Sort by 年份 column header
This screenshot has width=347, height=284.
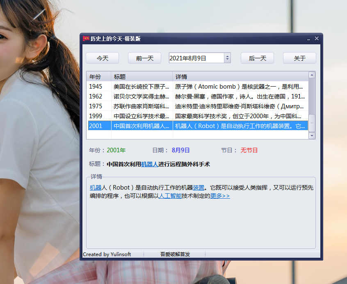click(98, 77)
